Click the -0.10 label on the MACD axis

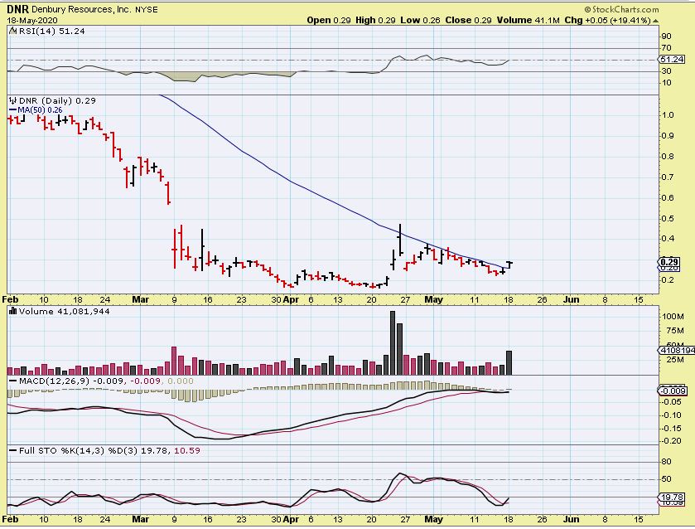(x=672, y=415)
